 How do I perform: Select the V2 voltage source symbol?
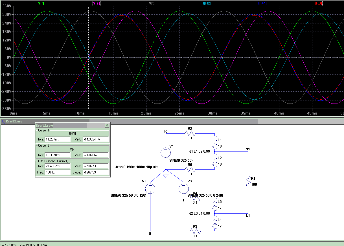click(x=150, y=188)
